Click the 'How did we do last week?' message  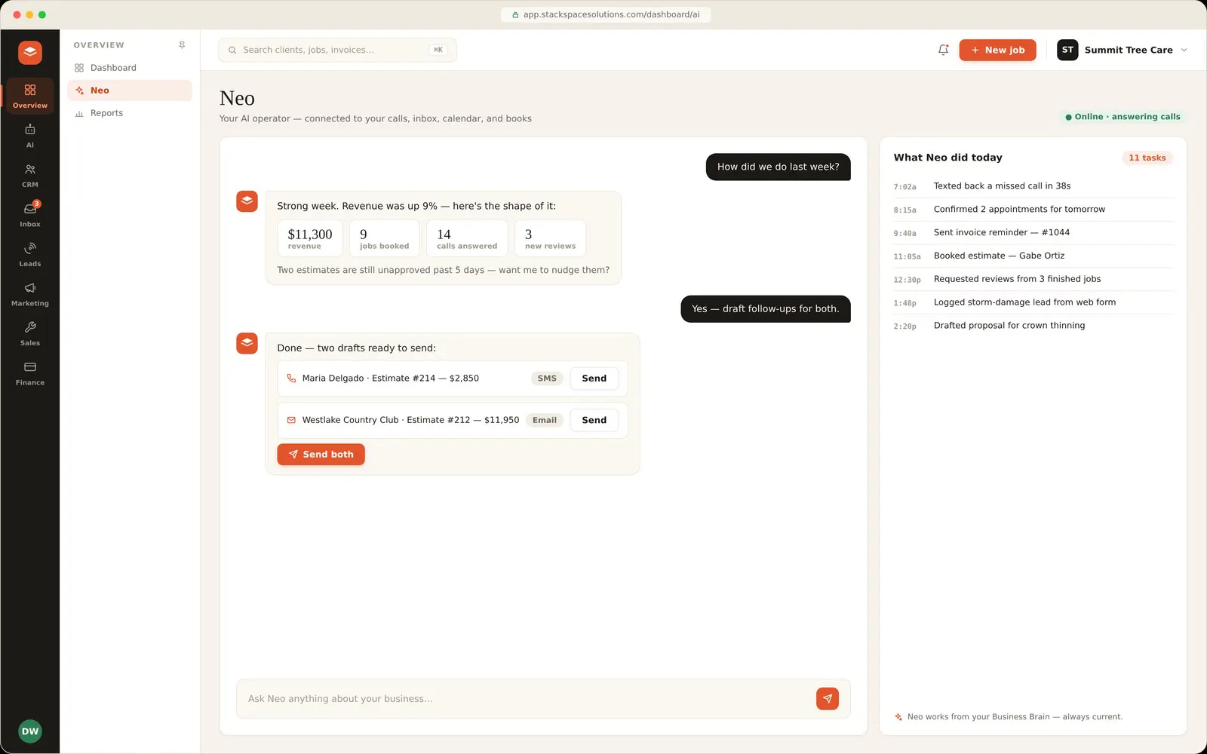point(778,167)
